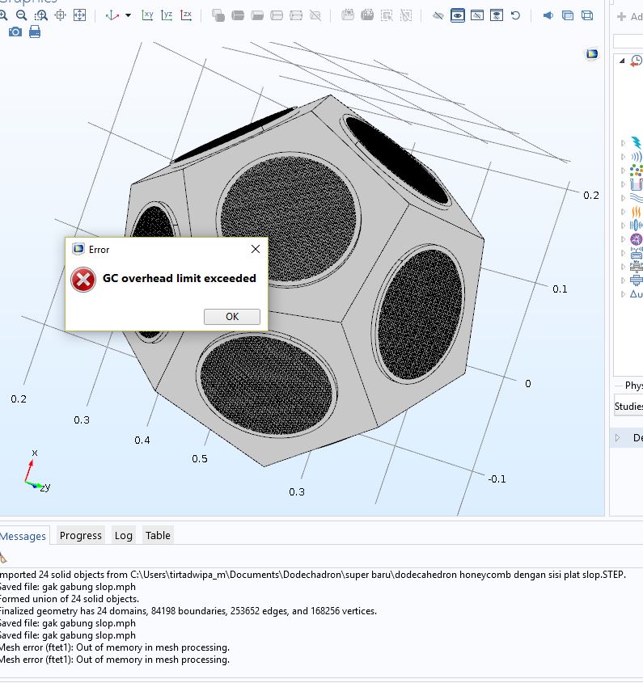The width and height of the screenshot is (643, 683).
Task: Switch to the XY plane view
Action: [147, 15]
